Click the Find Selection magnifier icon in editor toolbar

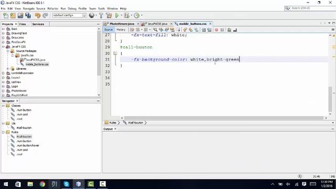tap(155, 30)
